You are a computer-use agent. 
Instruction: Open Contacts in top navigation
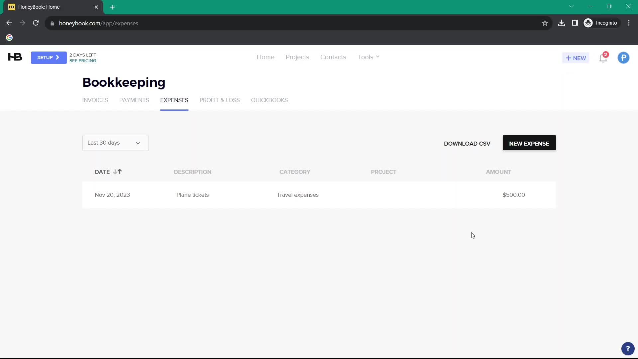click(333, 57)
